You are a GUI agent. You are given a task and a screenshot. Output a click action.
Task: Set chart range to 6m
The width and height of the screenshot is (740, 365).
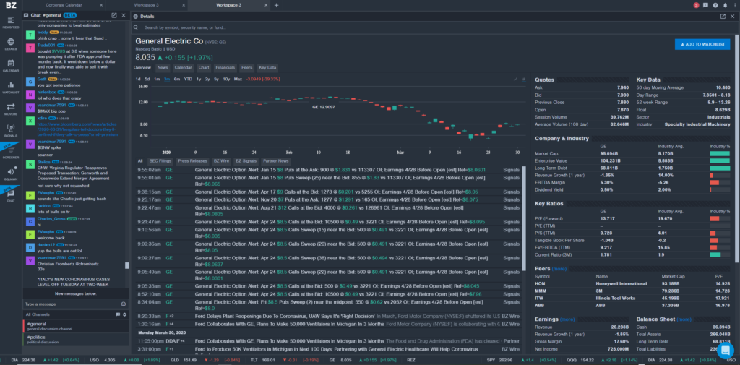[x=177, y=79]
